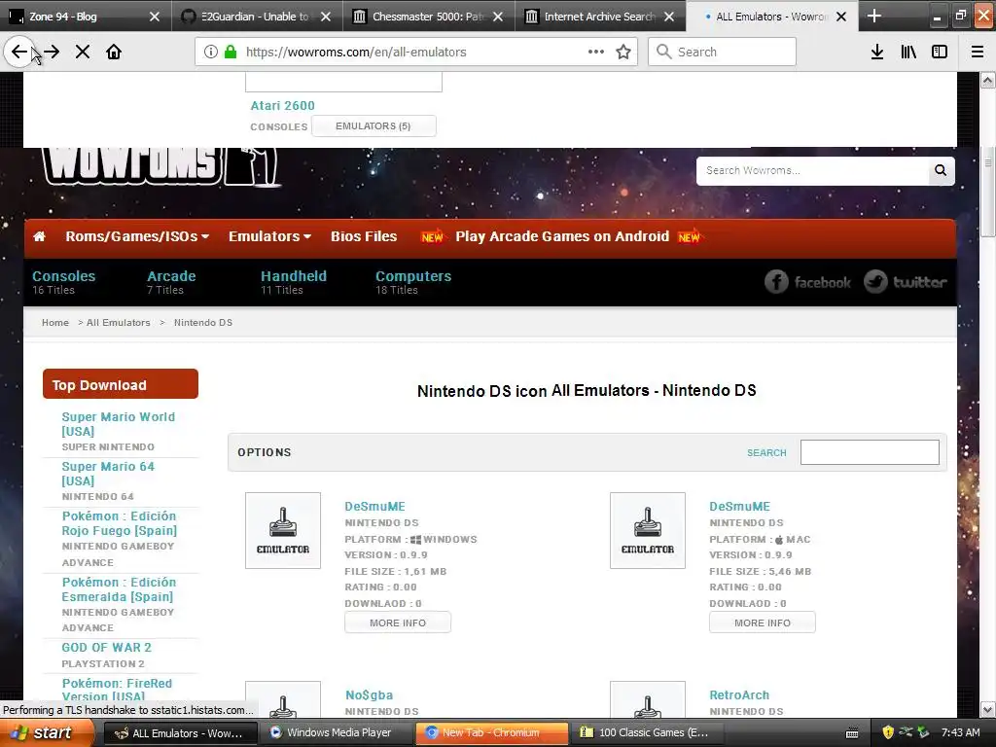
Task: Open the Bios Files menu item
Action: [364, 236]
